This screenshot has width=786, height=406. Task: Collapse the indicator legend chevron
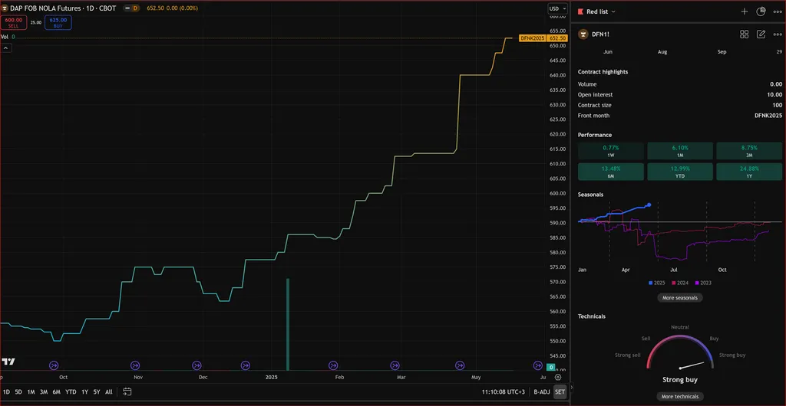click(6, 48)
